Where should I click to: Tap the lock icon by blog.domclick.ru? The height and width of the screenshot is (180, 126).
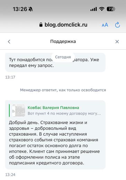point(41,25)
